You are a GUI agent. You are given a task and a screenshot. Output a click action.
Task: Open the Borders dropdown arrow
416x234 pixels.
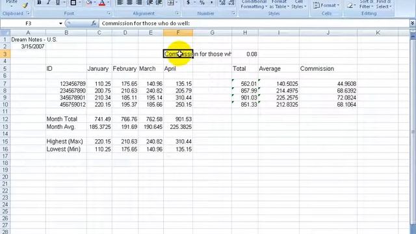(x=80, y=3)
